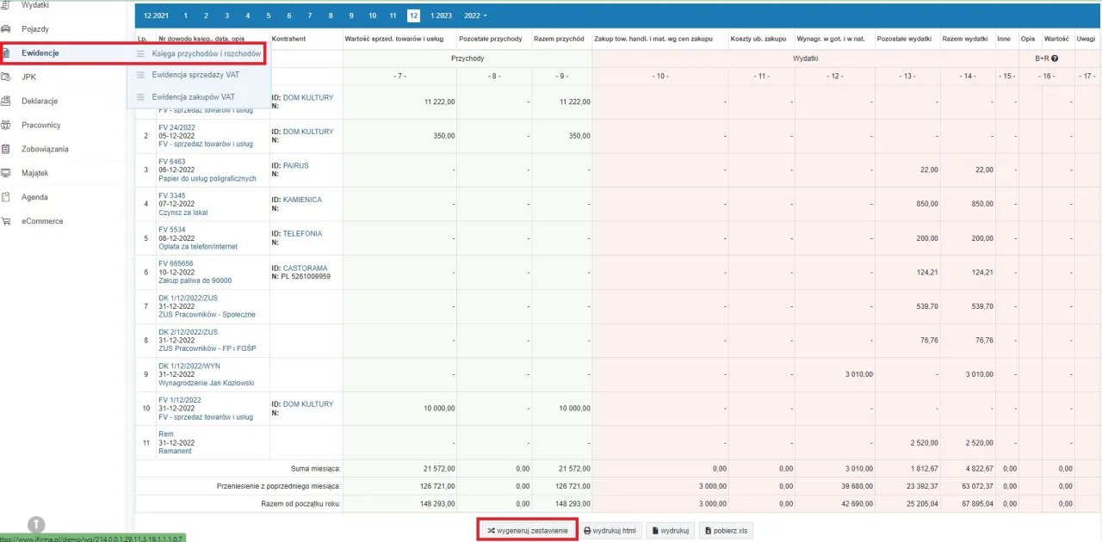Switch to month 6 tab
This screenshot has height=542, width=1102.
[288, 15]
